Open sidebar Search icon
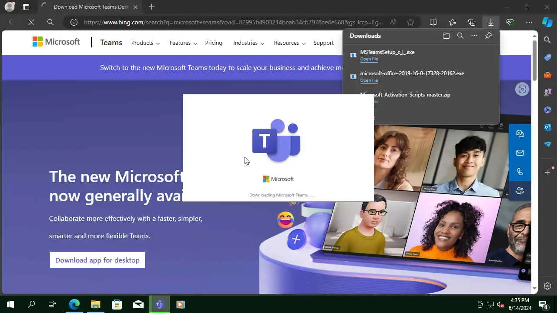The width and height of the screenshot is (557, 313). tap(547, 40)
